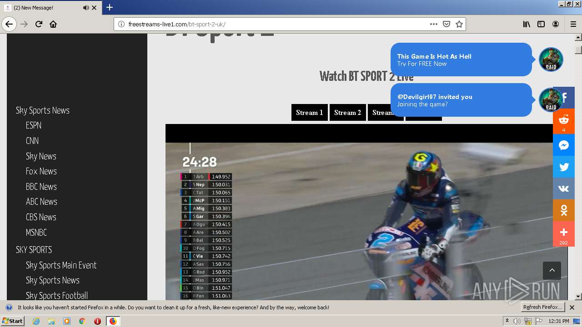Screen dimensions: 582x327
Task: Click the page scrollbar down arrow
Action: click(x=578, y=297)
